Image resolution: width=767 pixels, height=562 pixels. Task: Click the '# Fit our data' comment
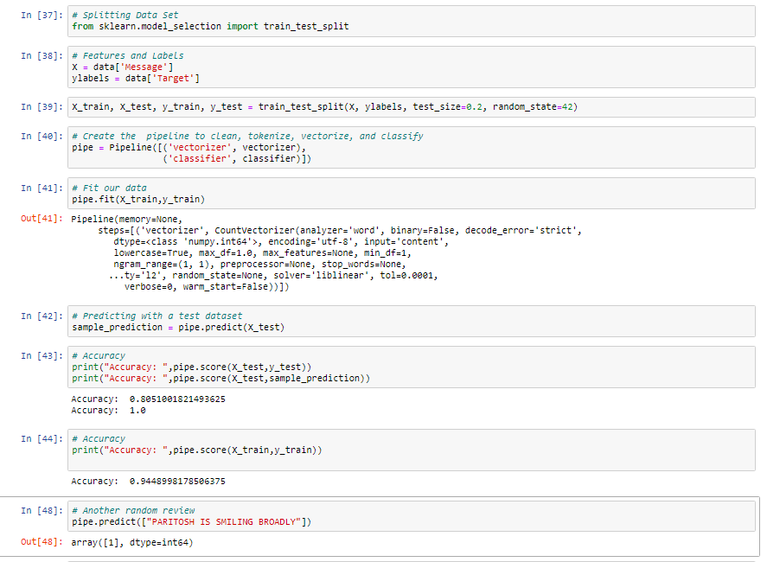109,188
